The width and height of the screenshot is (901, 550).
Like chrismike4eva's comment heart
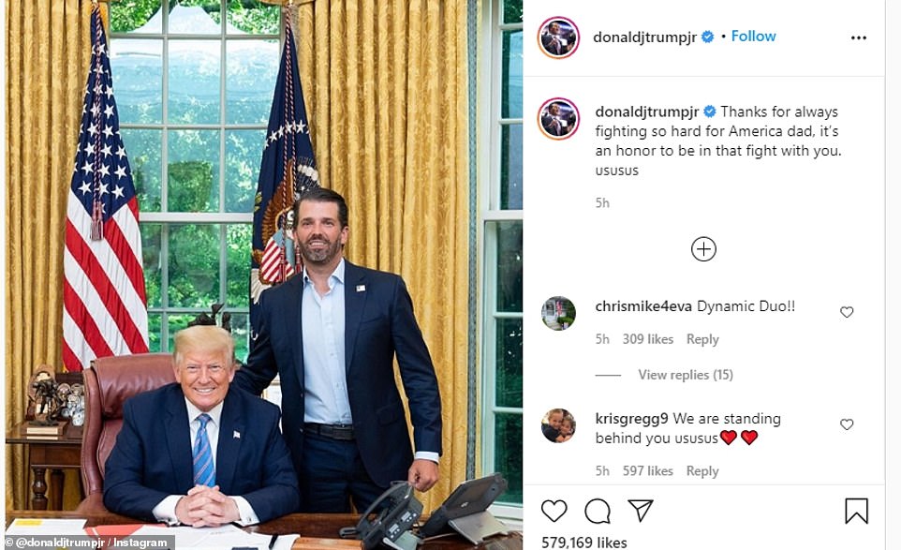[x=847, y=312]
